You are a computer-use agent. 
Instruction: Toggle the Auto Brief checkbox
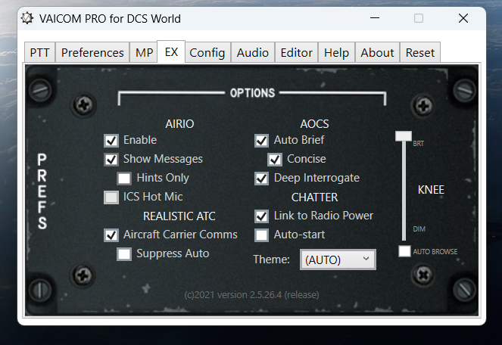tap(261, 141)
